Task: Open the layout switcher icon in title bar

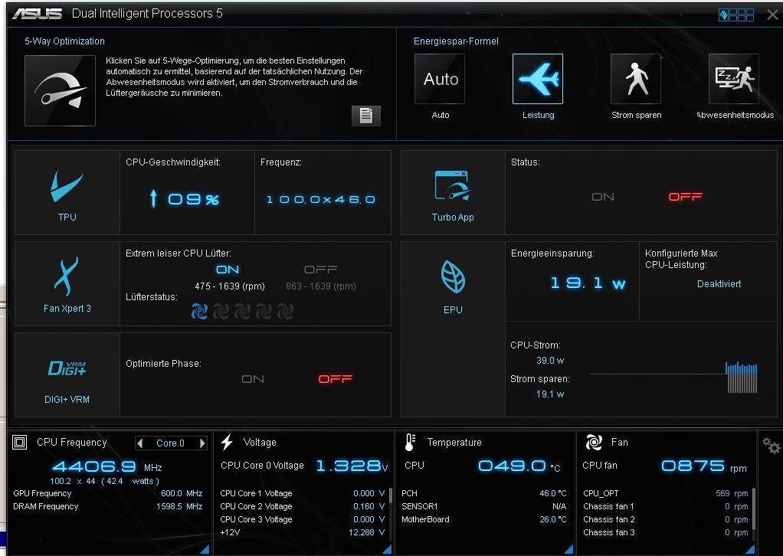Action: 736,15
